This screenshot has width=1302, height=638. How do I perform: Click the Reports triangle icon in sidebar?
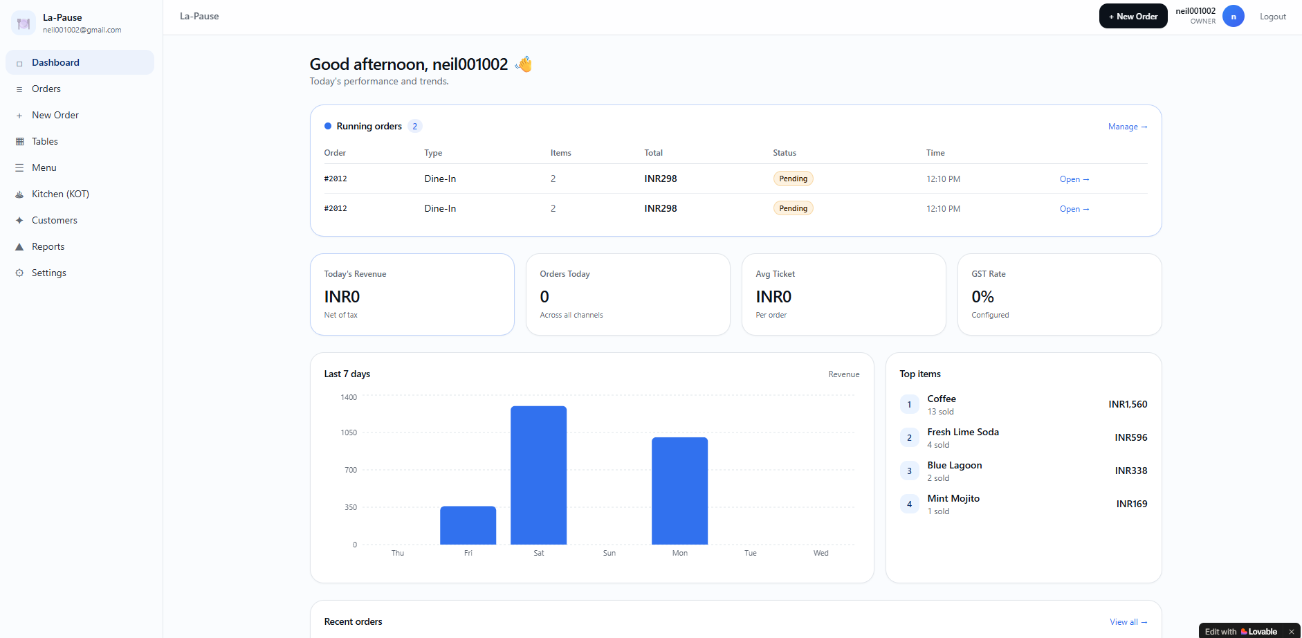point(19,247)
